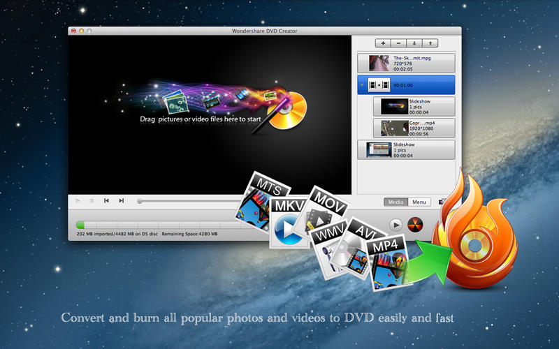Click the round preview play icon
The width and height of the screenshot is (559, 349).
coord(395,225)
